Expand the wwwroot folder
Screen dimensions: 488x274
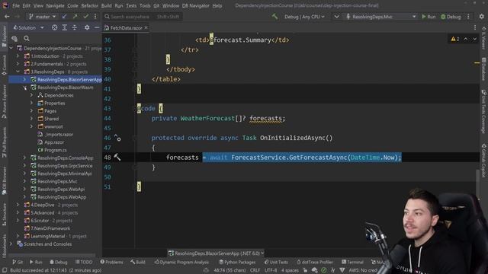coord(31,126)
